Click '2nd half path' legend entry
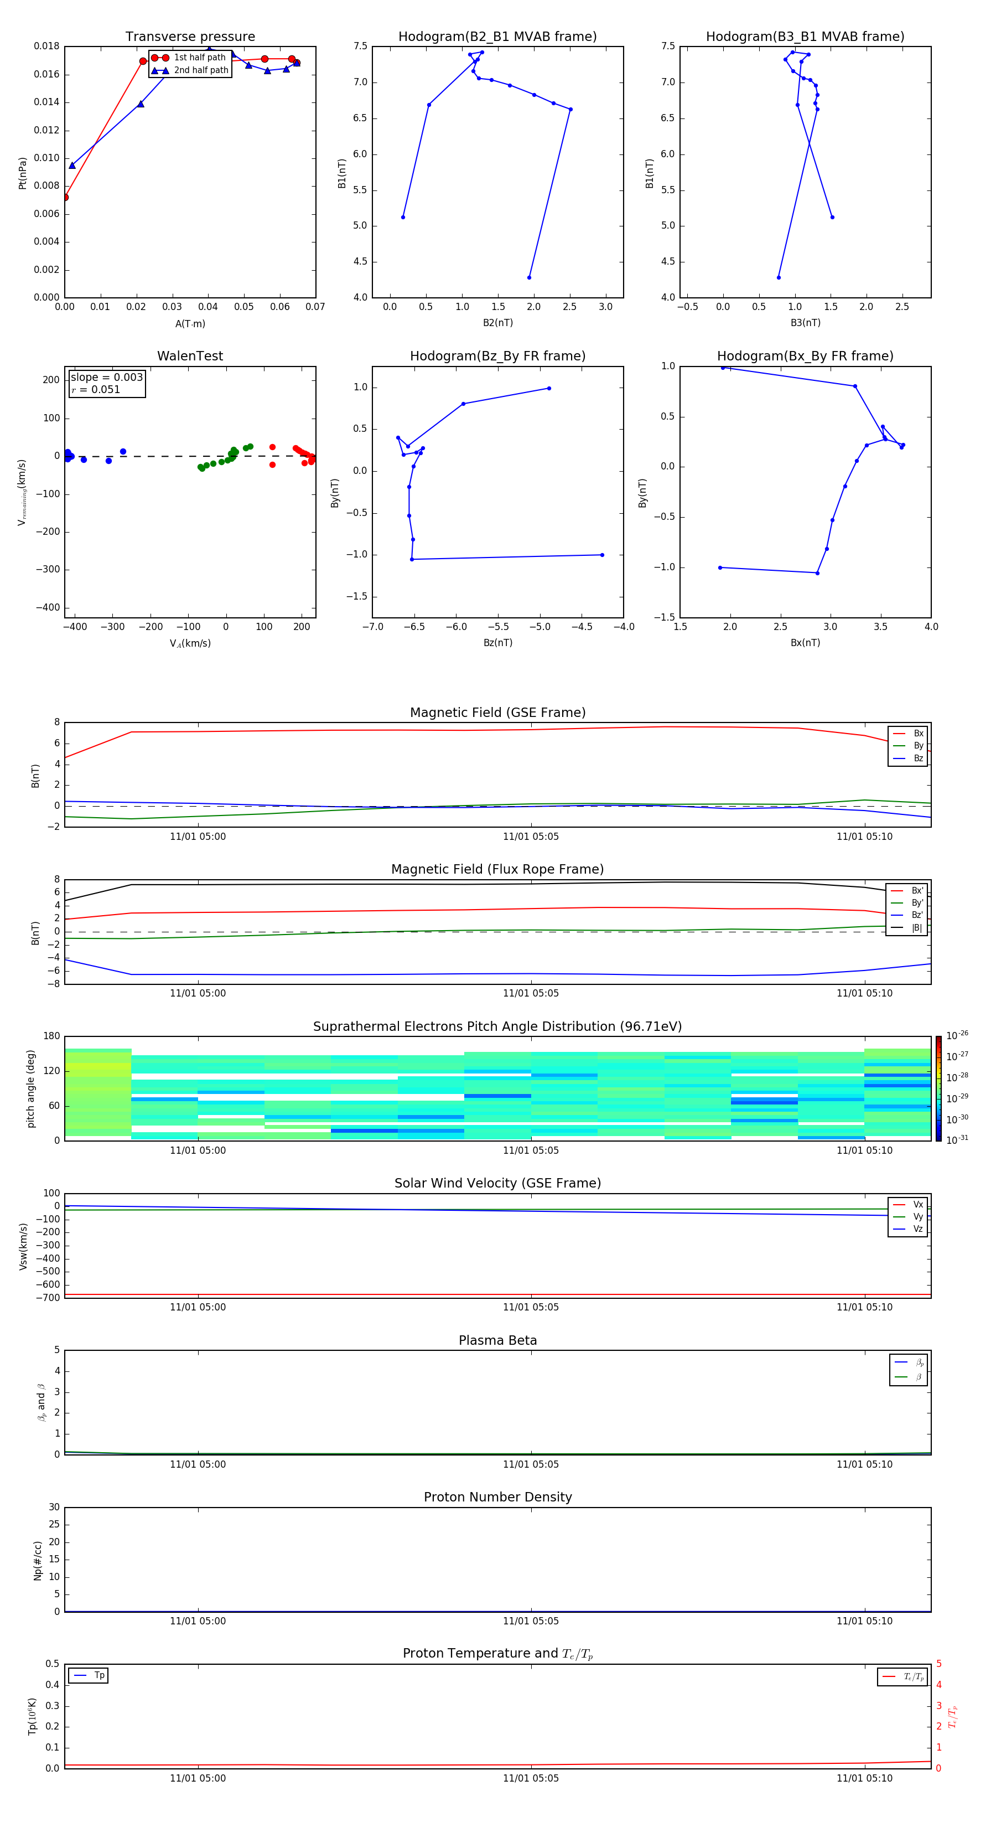Screen dimensions: 996x1827 (x=190, y=70)
